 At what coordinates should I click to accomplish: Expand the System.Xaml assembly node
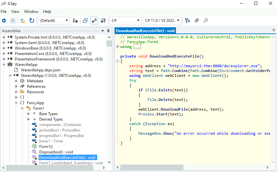(x=4, y=43)
